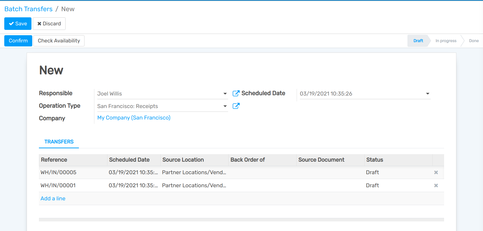Click scheduled date of WH/IN/00005 row

[133, 172]
